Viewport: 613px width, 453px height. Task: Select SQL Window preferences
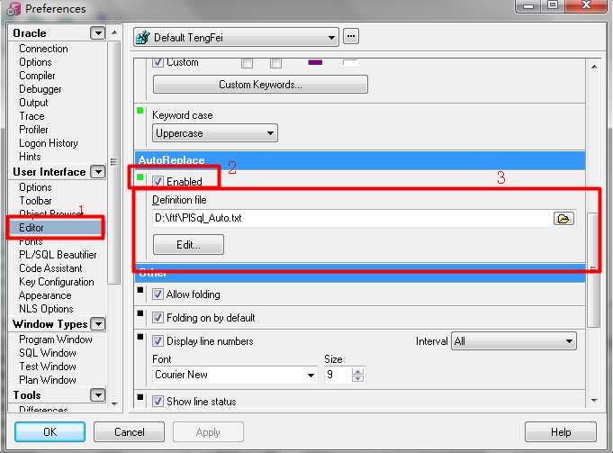pos(48,353)
